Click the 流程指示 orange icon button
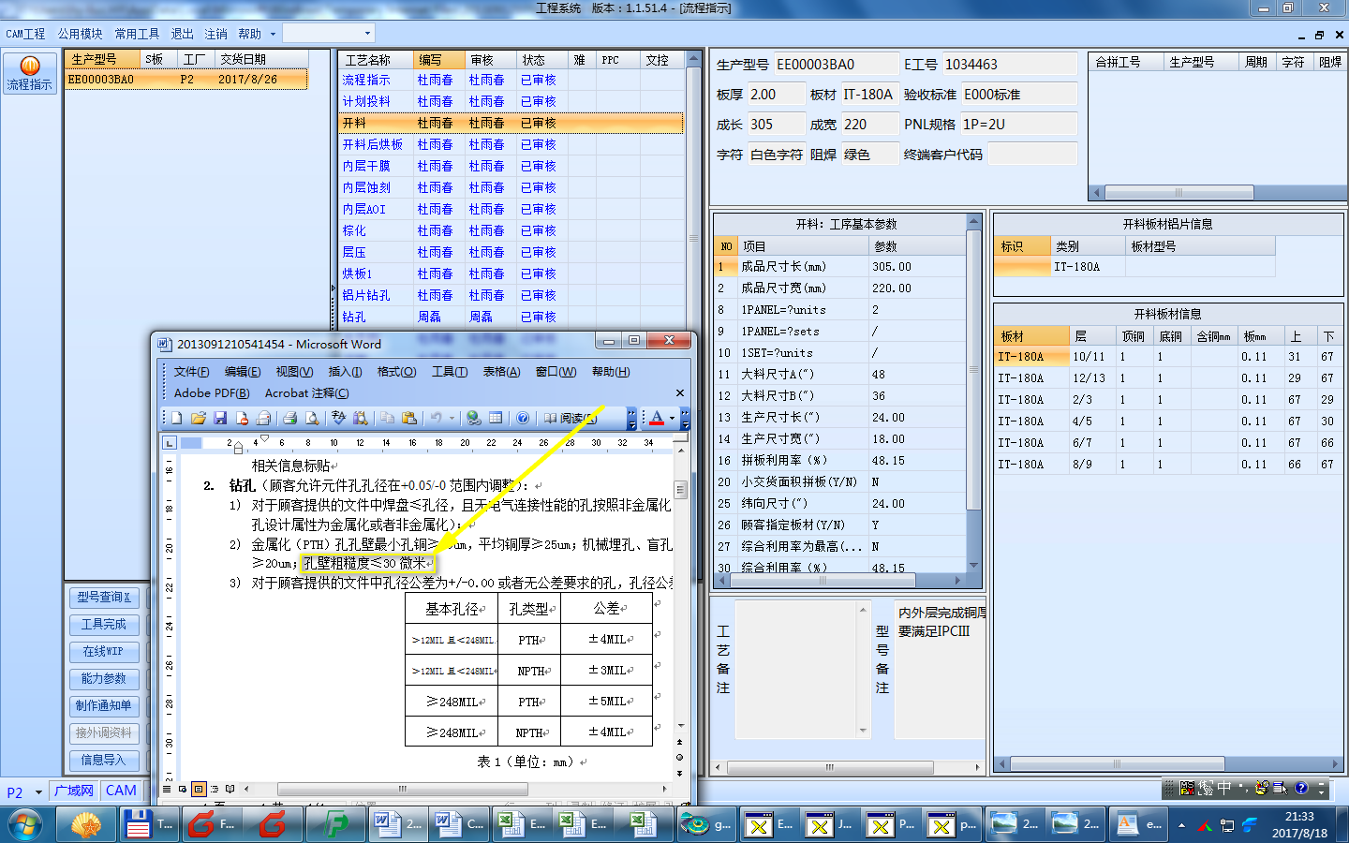 pos(29,74)
